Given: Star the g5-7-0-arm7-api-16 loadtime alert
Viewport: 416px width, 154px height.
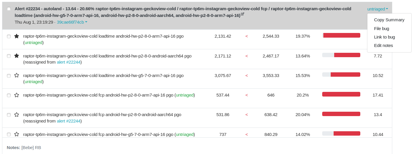Looking at the screenshot, I should (x=17, y=75).
